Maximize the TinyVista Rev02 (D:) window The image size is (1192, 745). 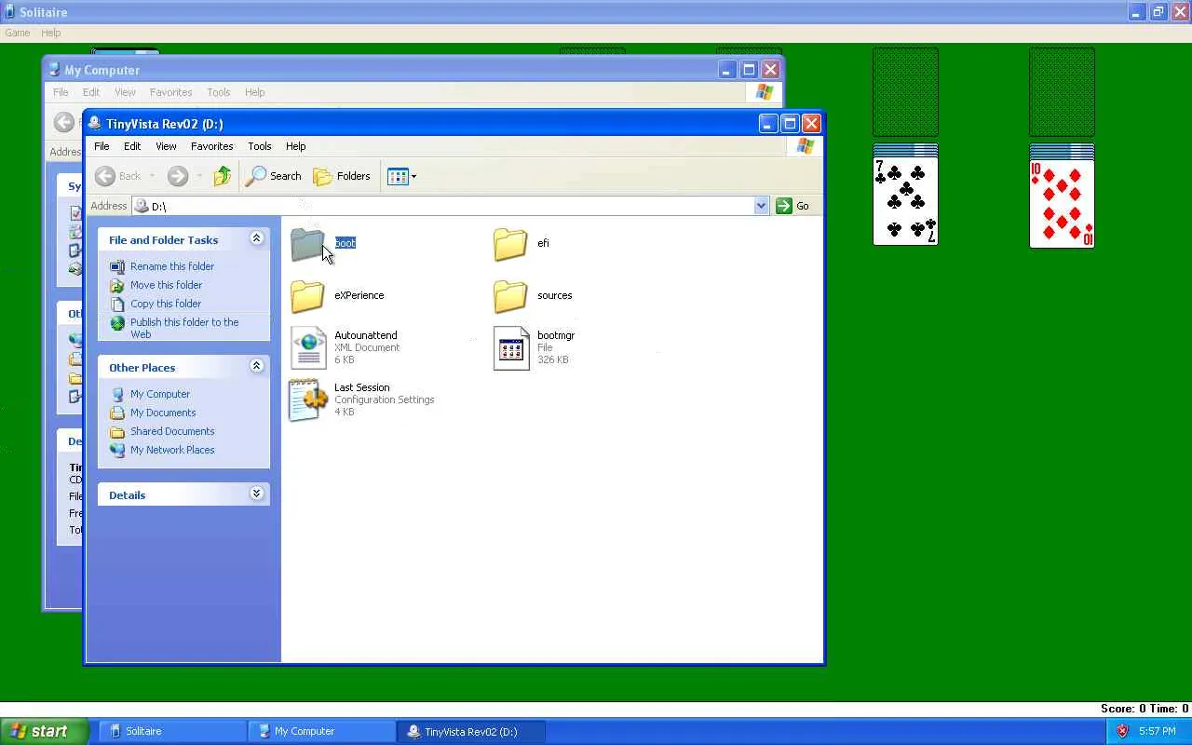tap(790, 124)
